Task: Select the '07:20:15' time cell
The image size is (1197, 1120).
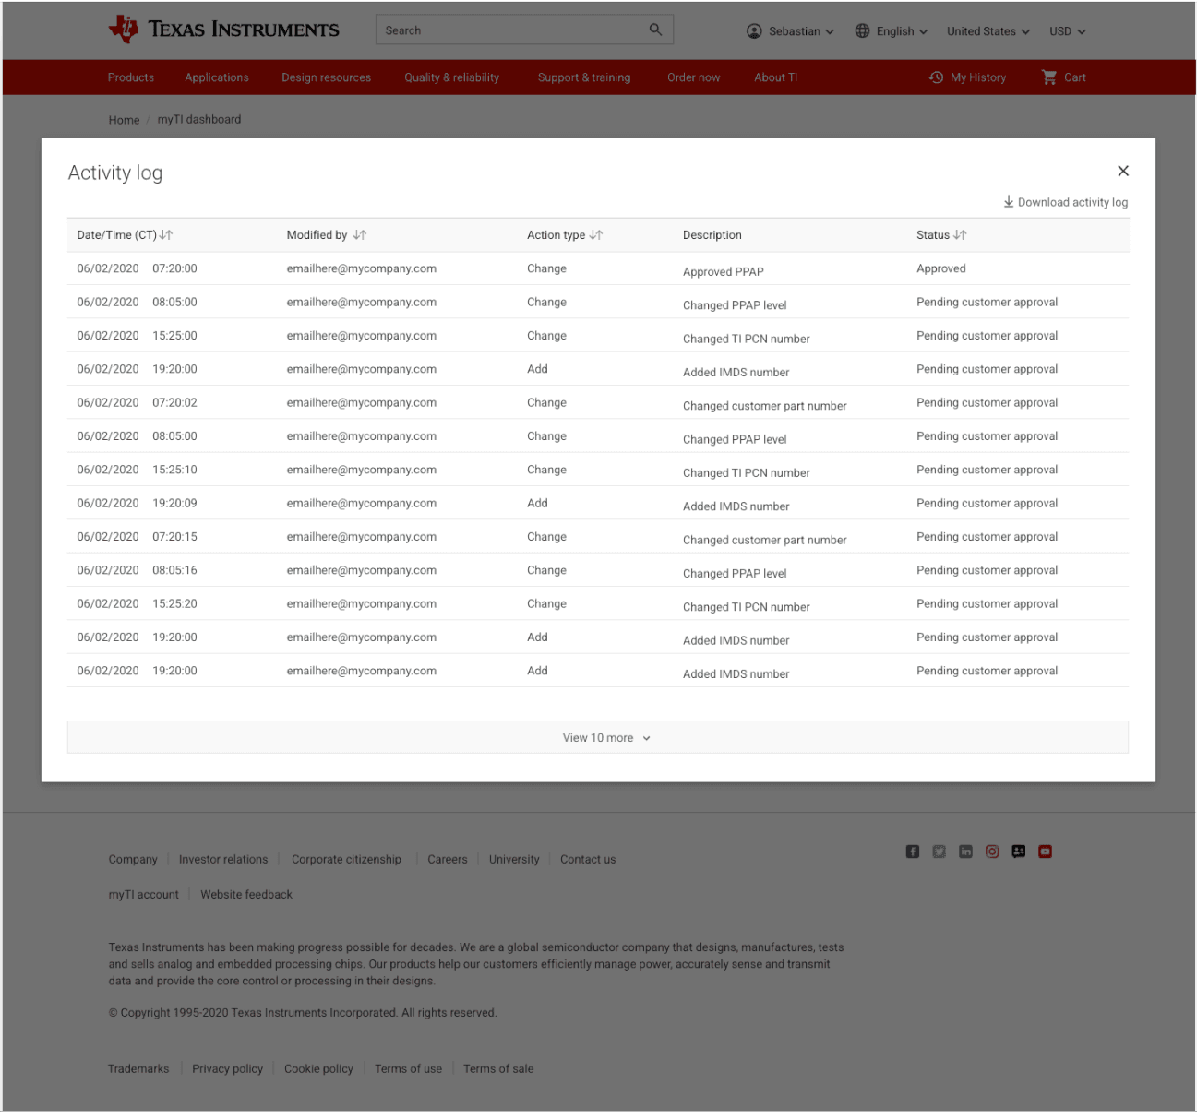Action: pyautogui.click(x=174, y=536)
